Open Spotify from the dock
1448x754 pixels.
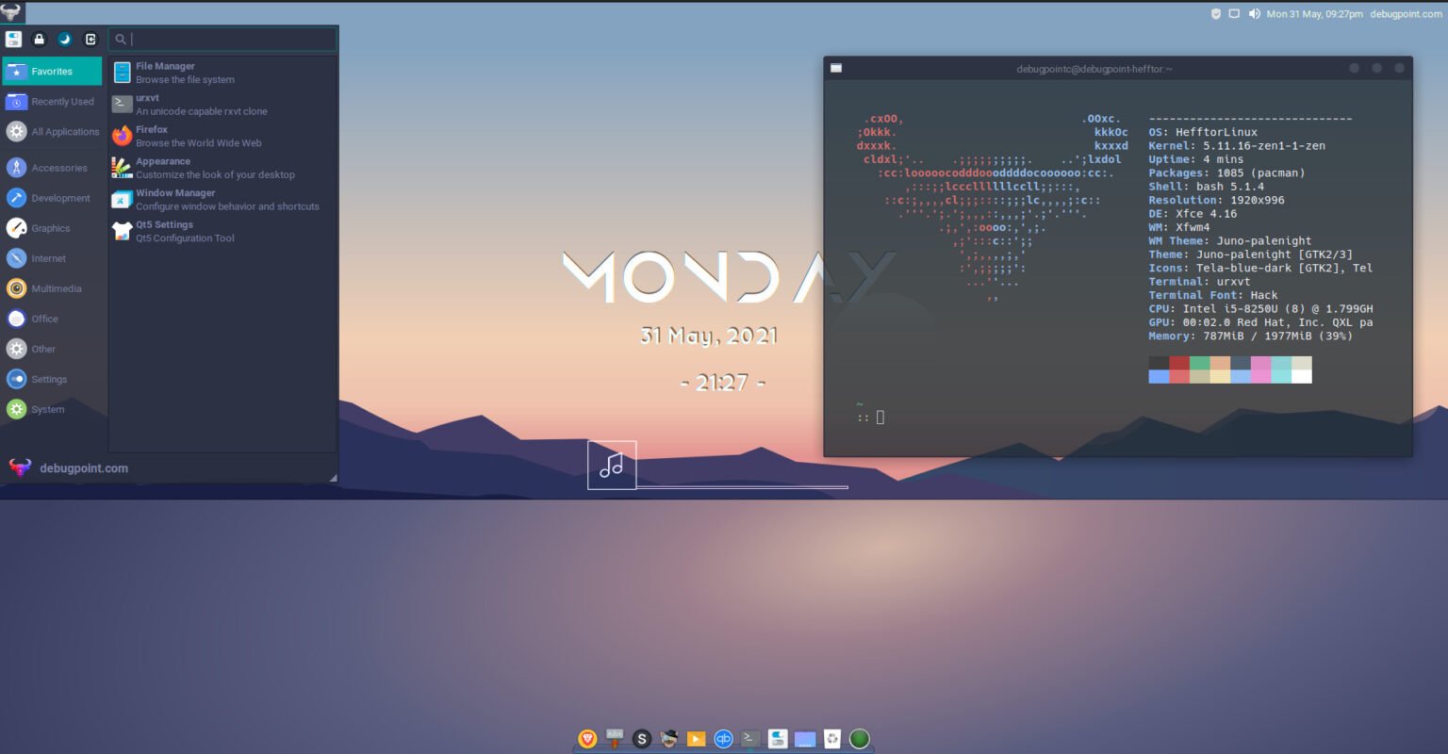[641, 739]
